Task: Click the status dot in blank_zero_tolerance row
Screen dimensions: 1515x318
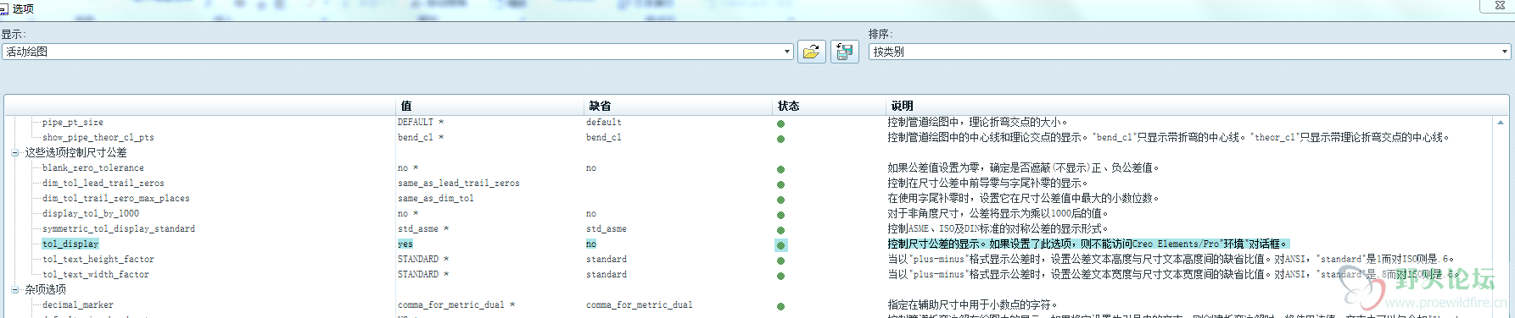Action: [781, 169]
